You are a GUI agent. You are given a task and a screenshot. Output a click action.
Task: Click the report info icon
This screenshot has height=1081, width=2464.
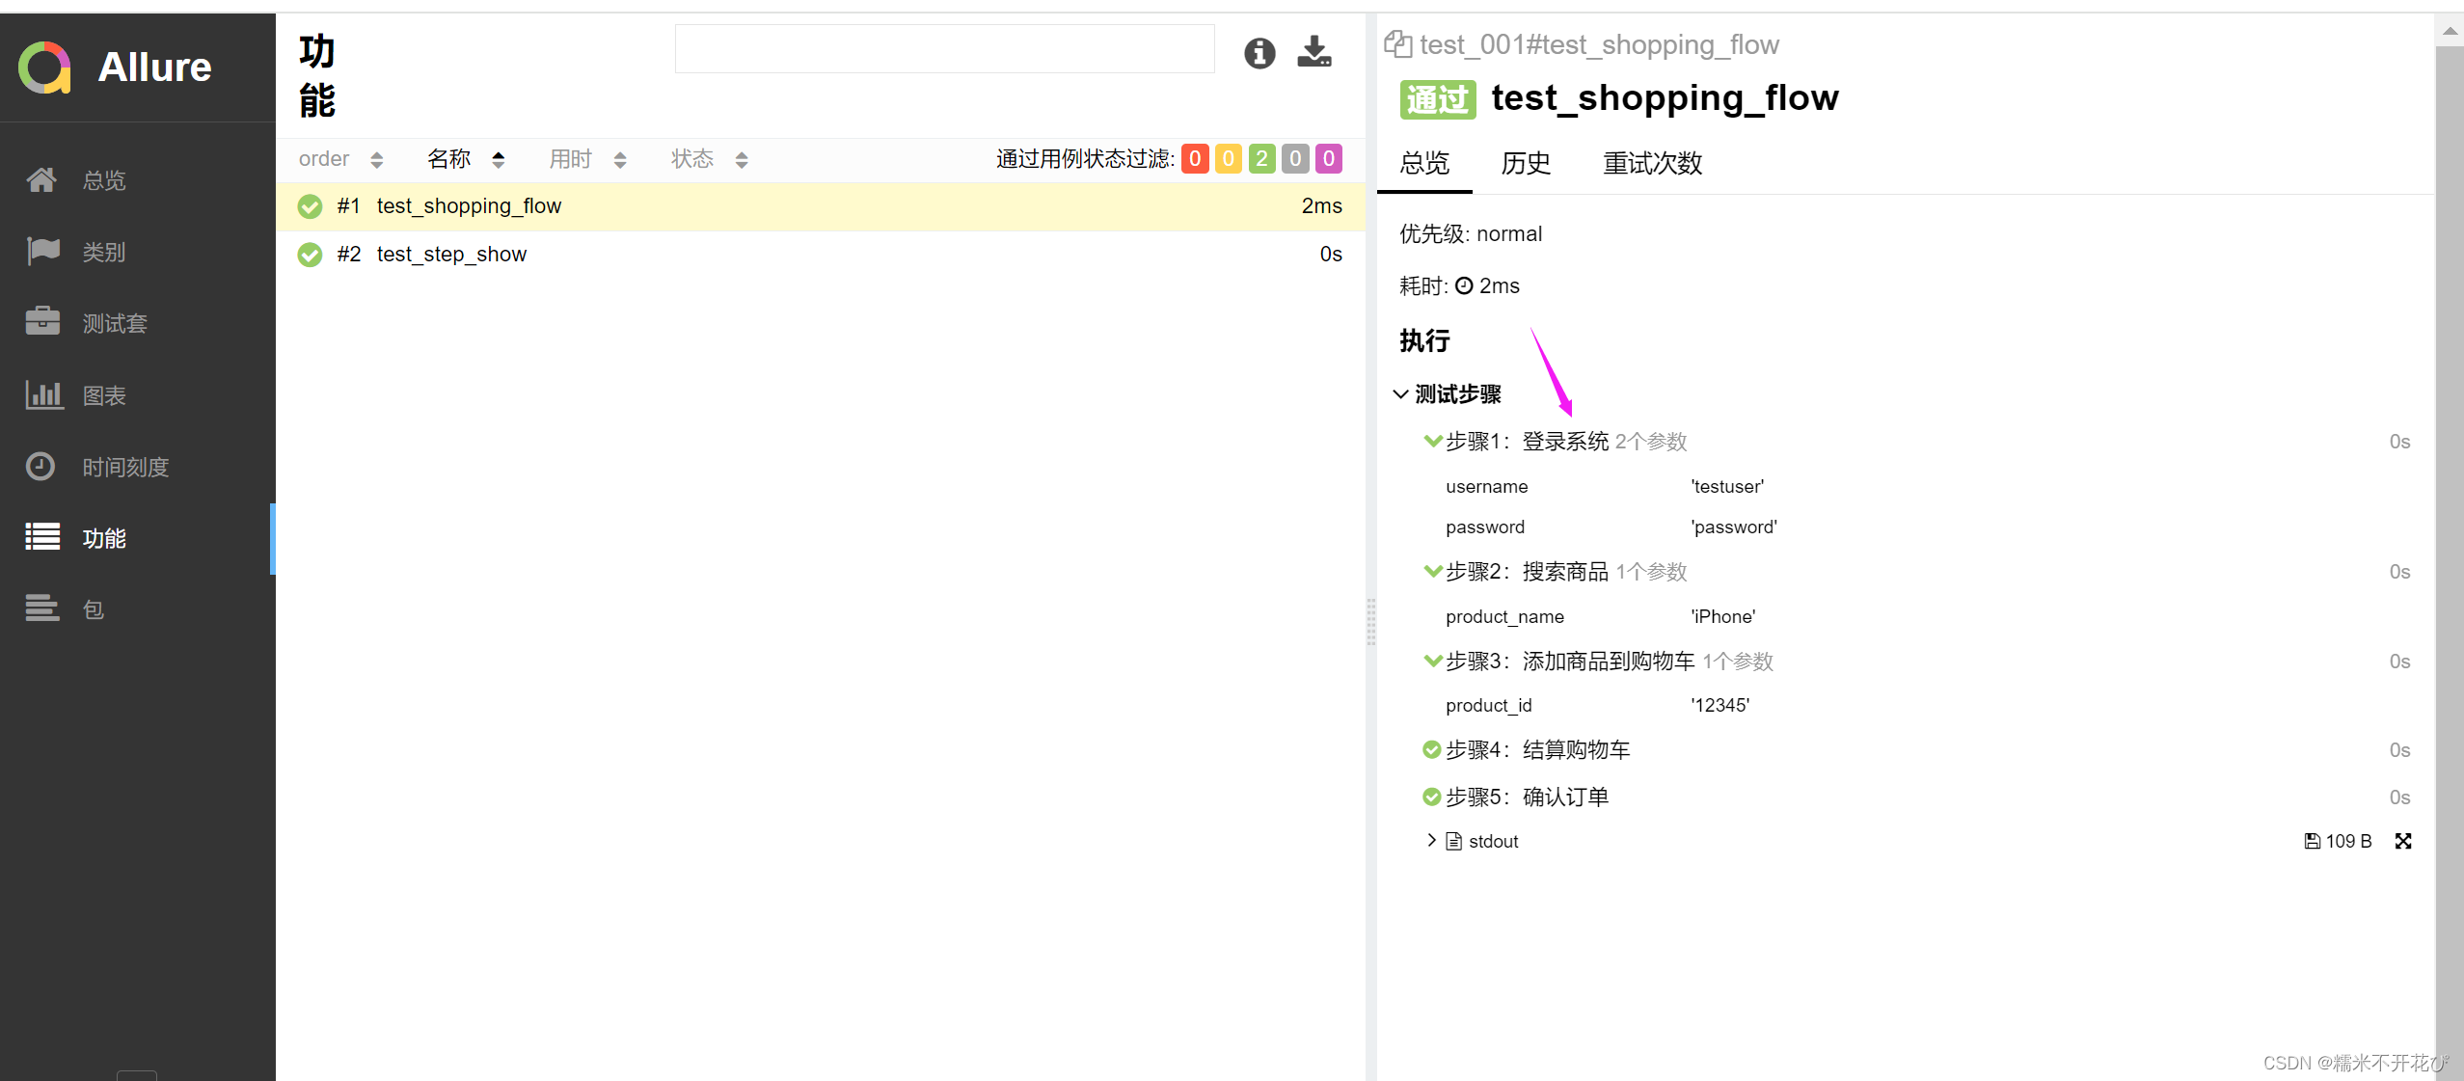[1258, 54]
